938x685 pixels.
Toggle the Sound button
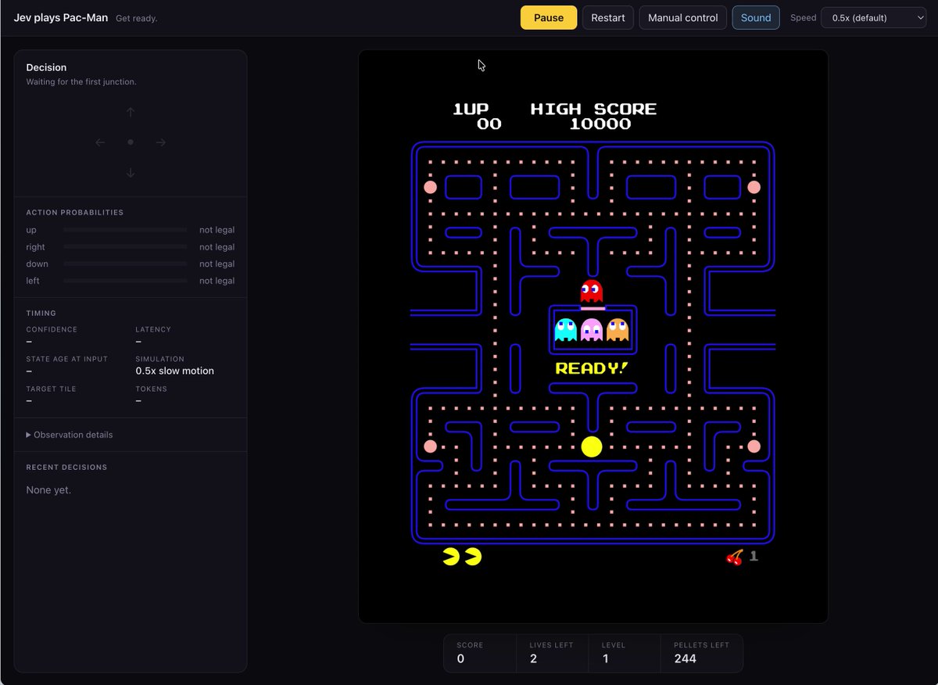tap(756, 18)
